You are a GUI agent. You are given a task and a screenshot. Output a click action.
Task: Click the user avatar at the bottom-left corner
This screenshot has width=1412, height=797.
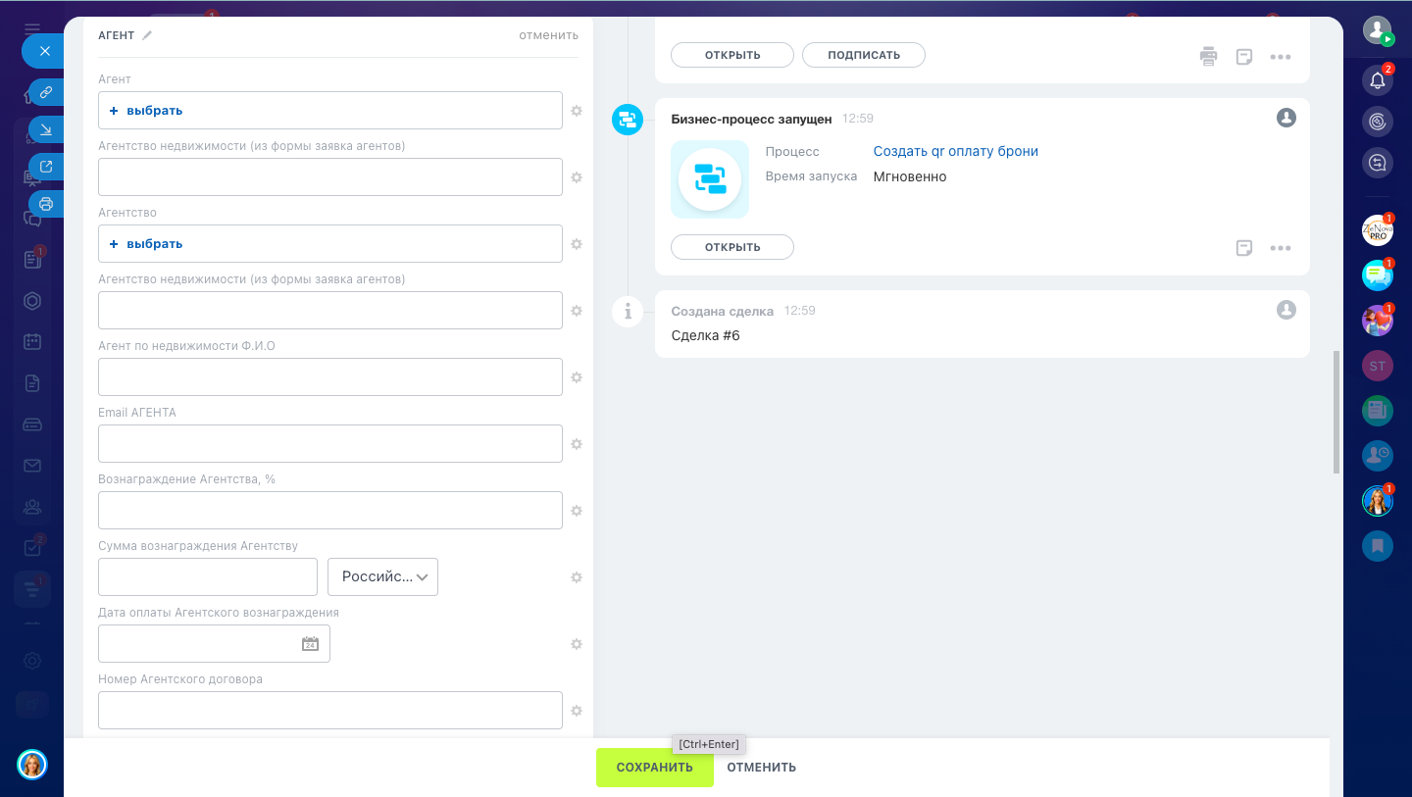click(32, 765)
